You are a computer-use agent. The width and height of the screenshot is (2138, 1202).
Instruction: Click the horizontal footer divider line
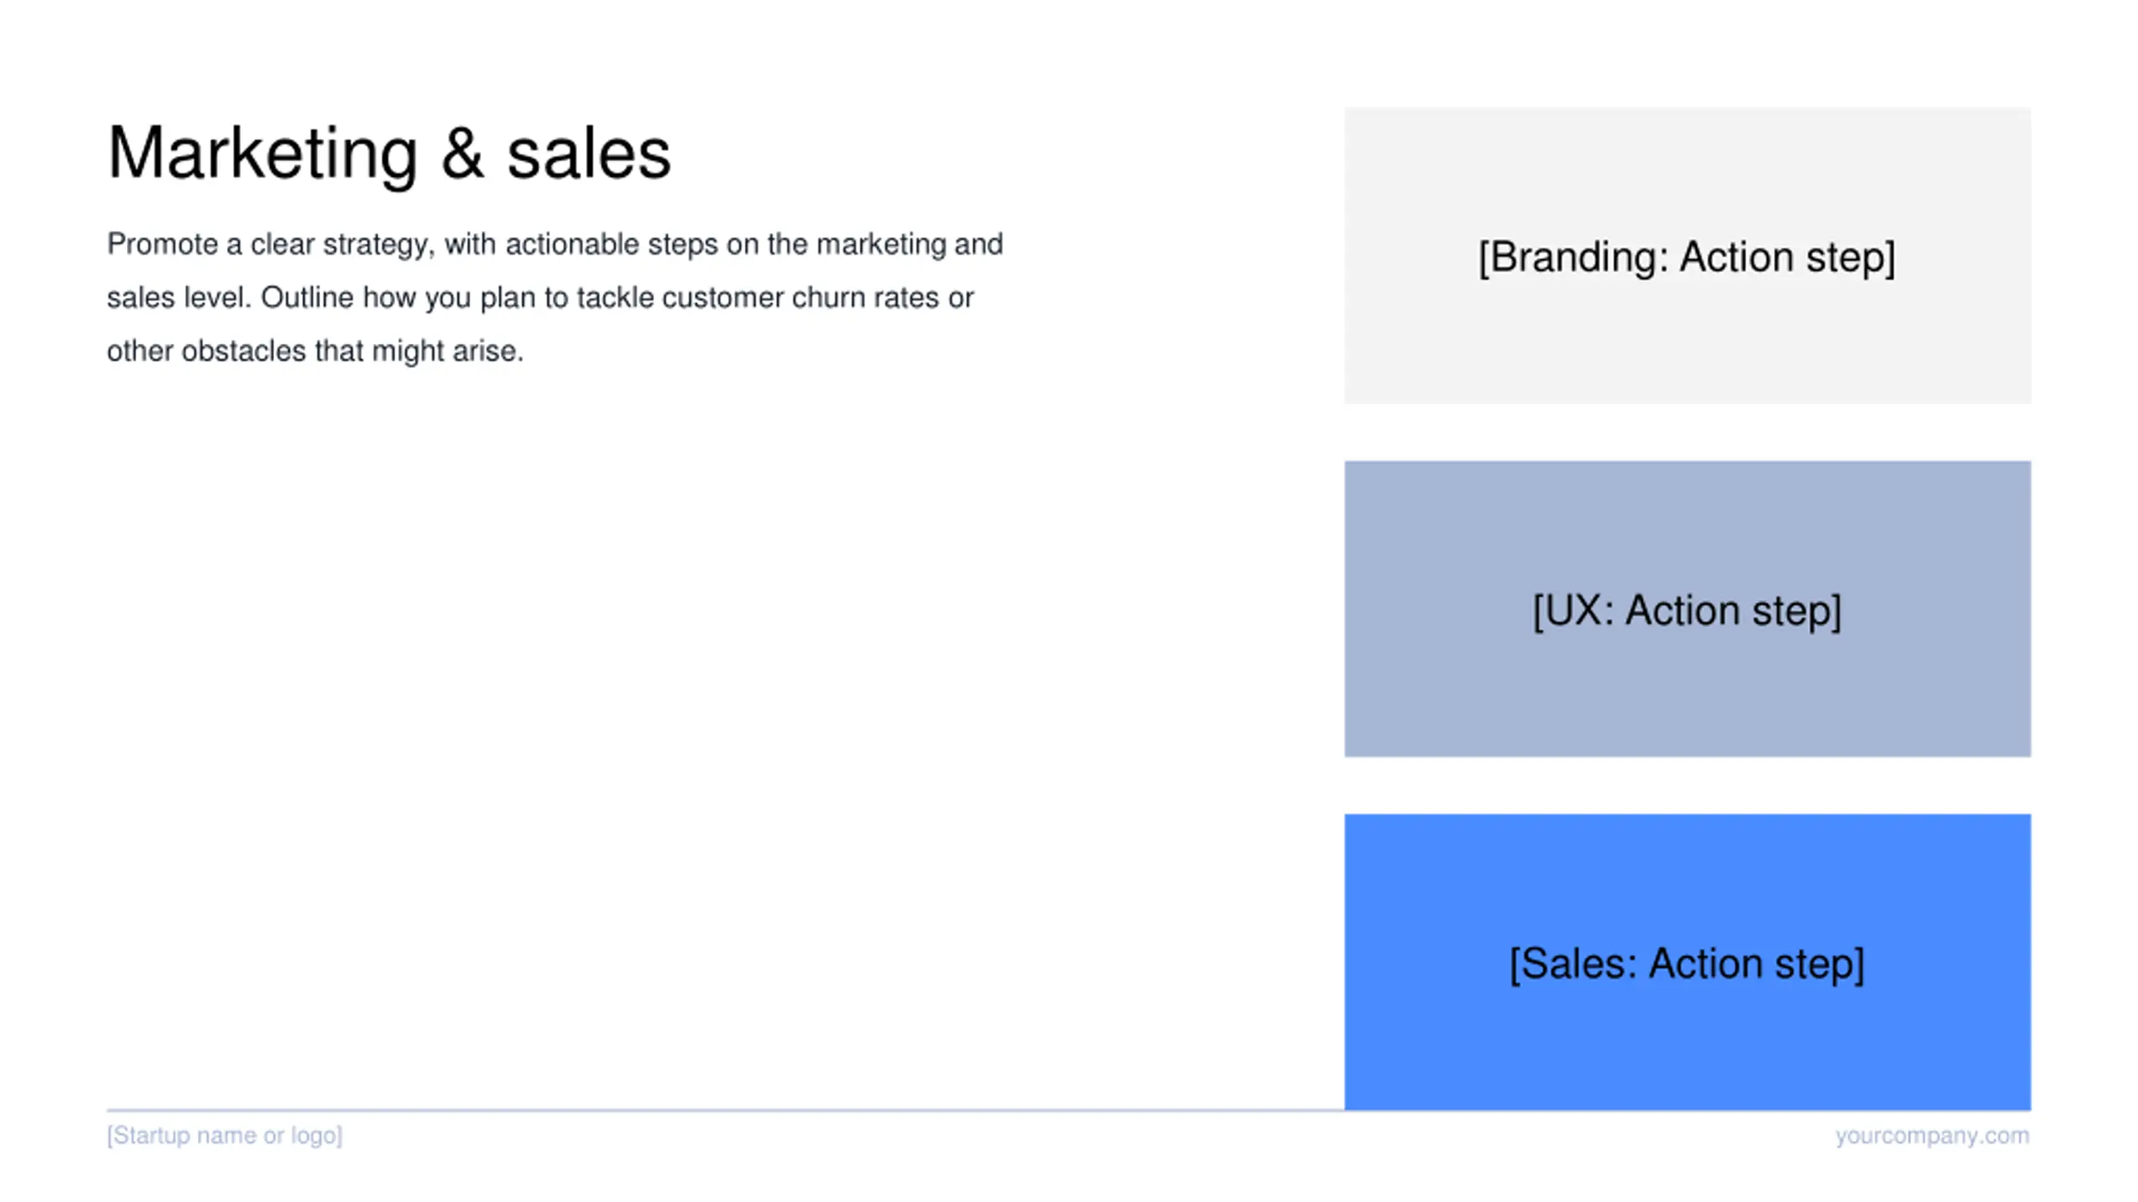click(x=725, y=1110)
